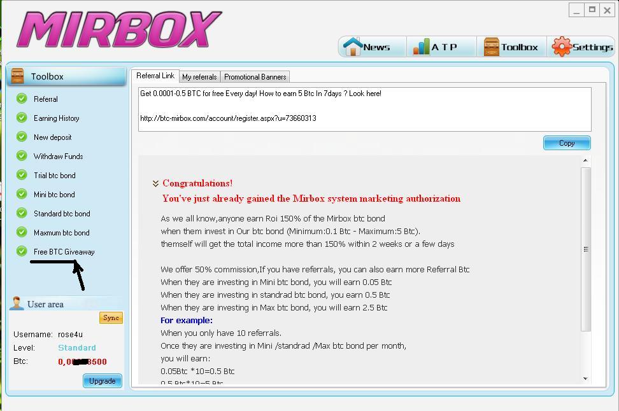
Task: Click the username value rose4u
Action: point(70,335)
